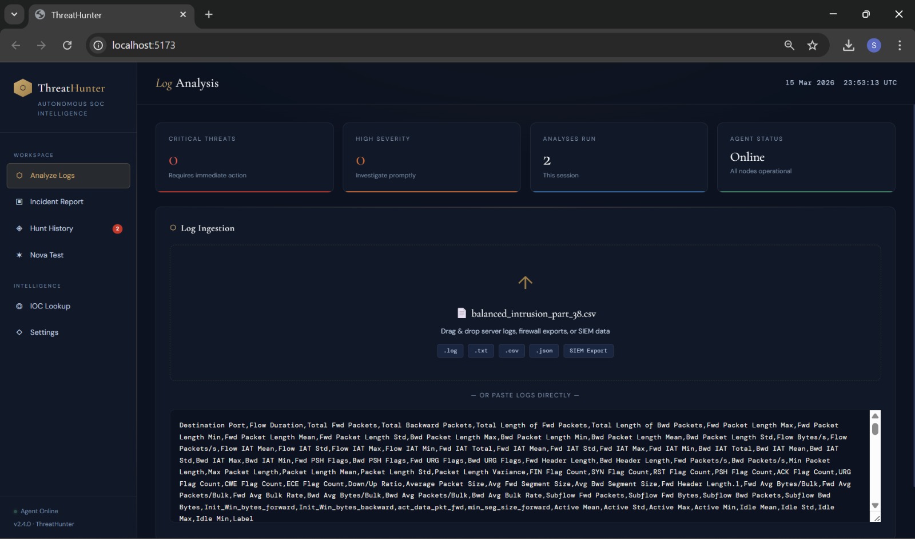This screenshot has width=915, height=539.
Task: Click the .csv file type chip
Action: (x=512, y=351)
